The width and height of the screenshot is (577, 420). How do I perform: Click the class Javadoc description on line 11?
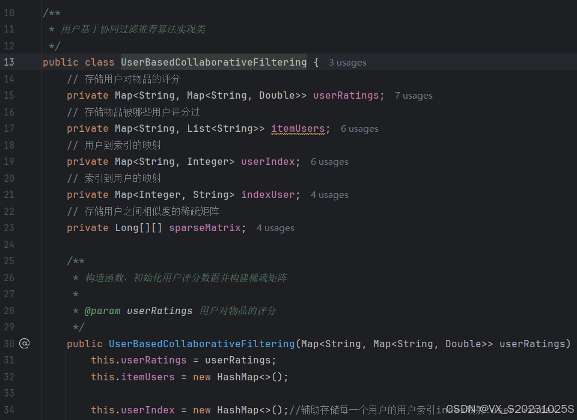click(x=133, y=29)
